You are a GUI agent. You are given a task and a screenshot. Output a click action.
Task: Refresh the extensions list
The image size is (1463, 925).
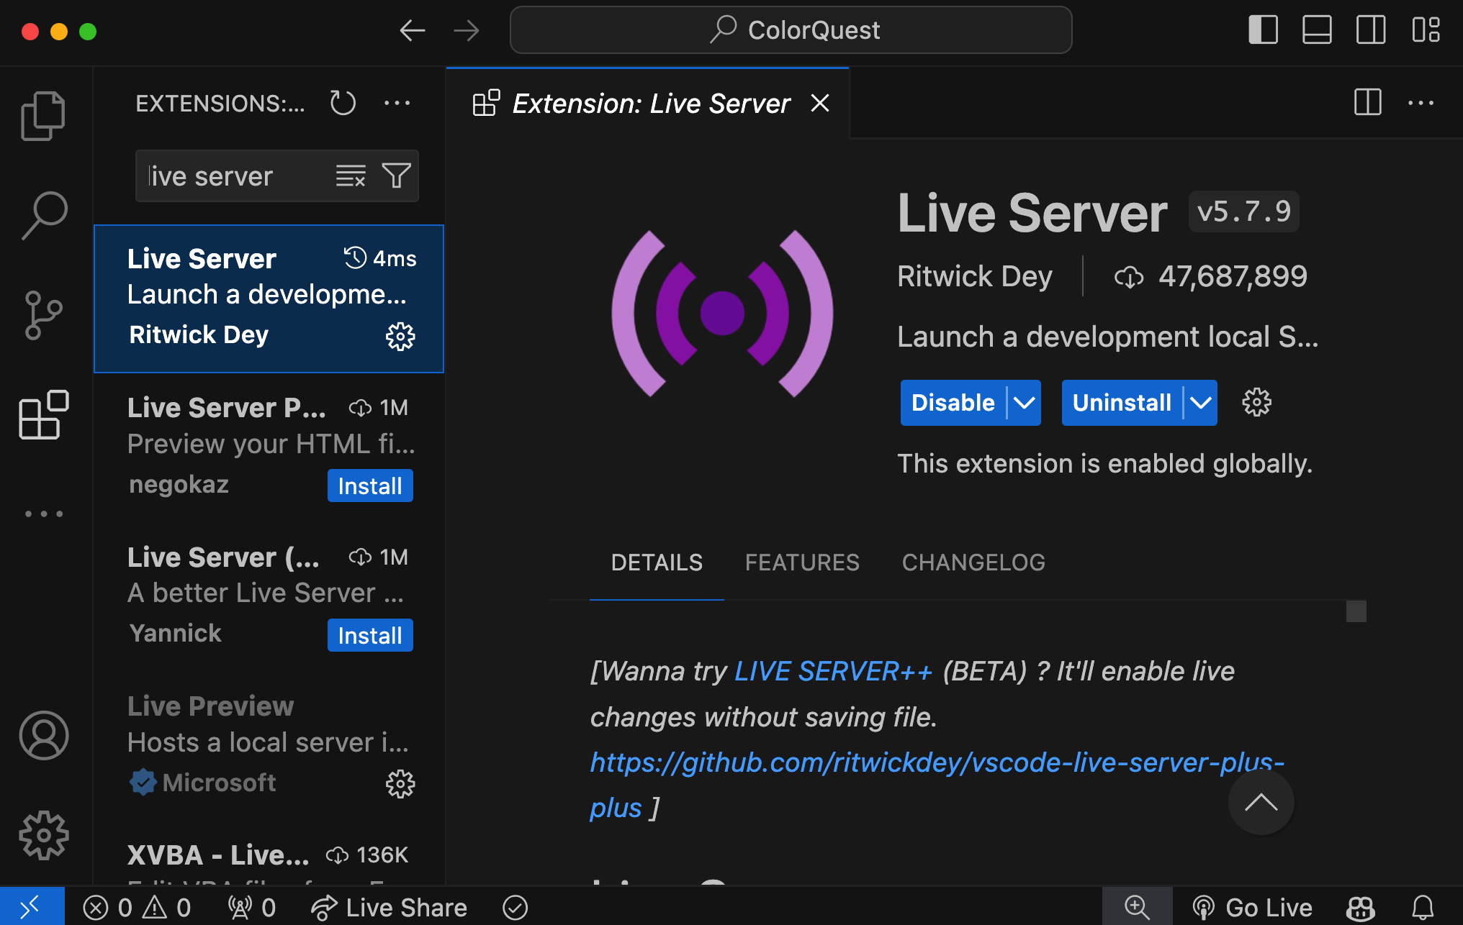click(x=343, y=103)
